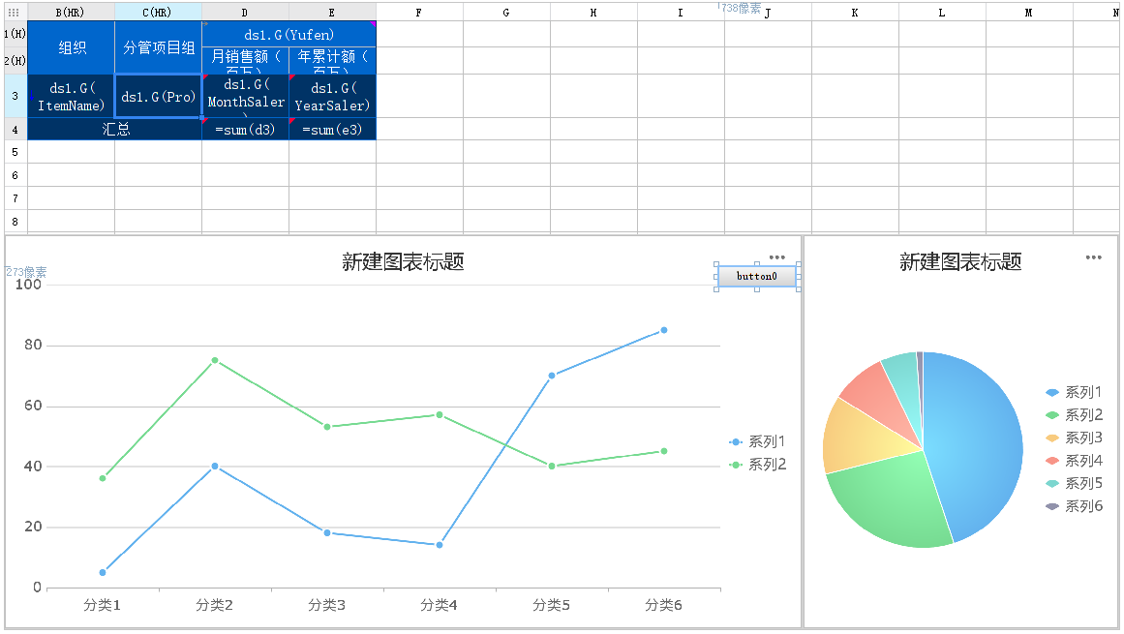Select the 分管项目组 header cell
Image resolution: width=1124 pixels, height=634 pixels.
[159, 47]
